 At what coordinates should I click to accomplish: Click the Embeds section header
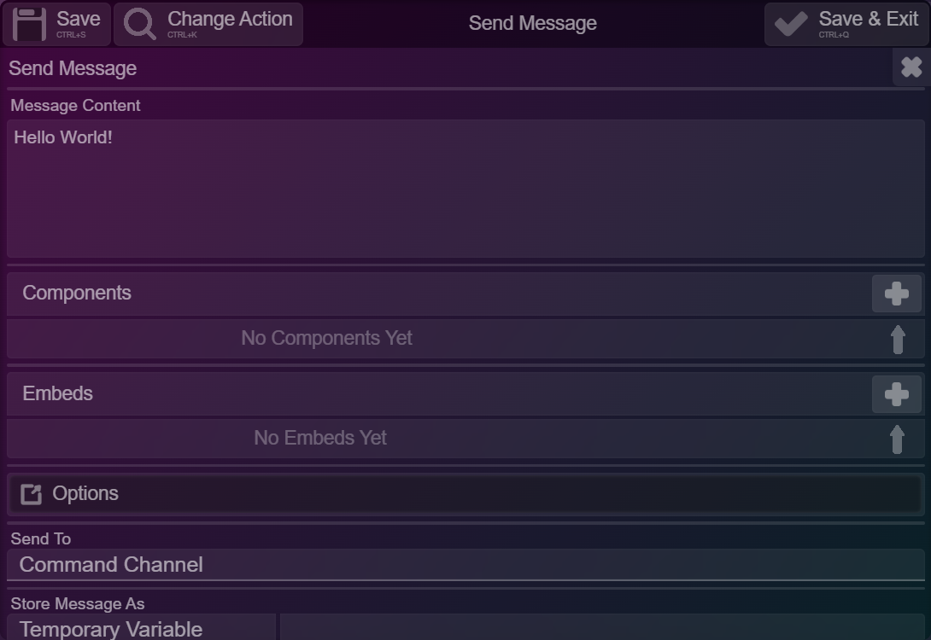coord(58,394)
